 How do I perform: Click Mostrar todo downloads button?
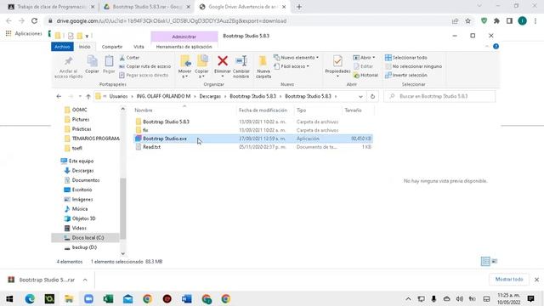[509, 280]
